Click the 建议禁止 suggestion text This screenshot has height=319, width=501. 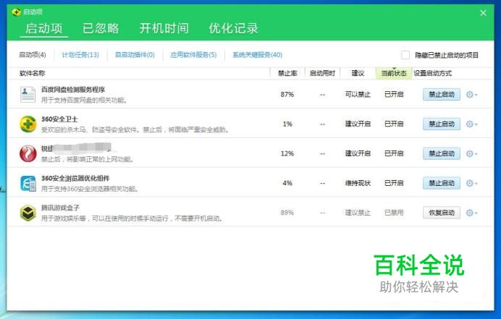coord(358,213)
